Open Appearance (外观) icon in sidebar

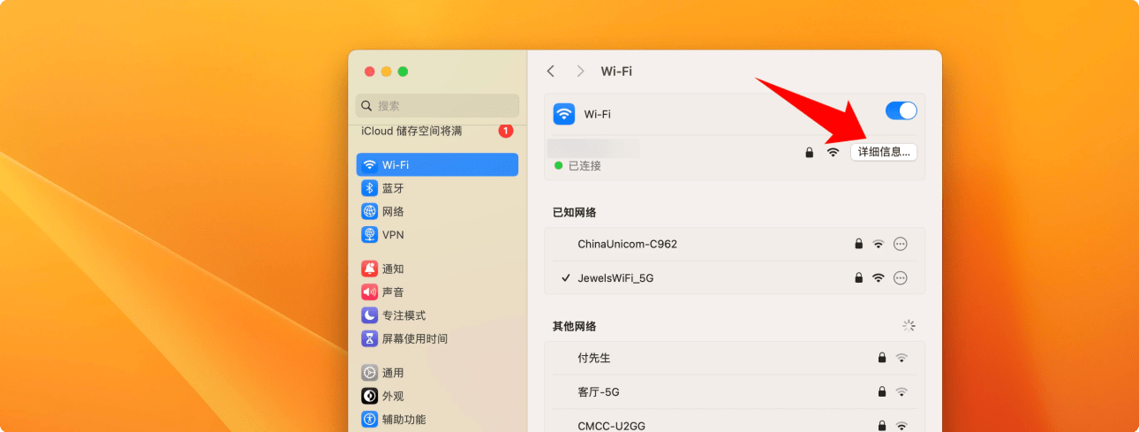(x=370, y=396)
